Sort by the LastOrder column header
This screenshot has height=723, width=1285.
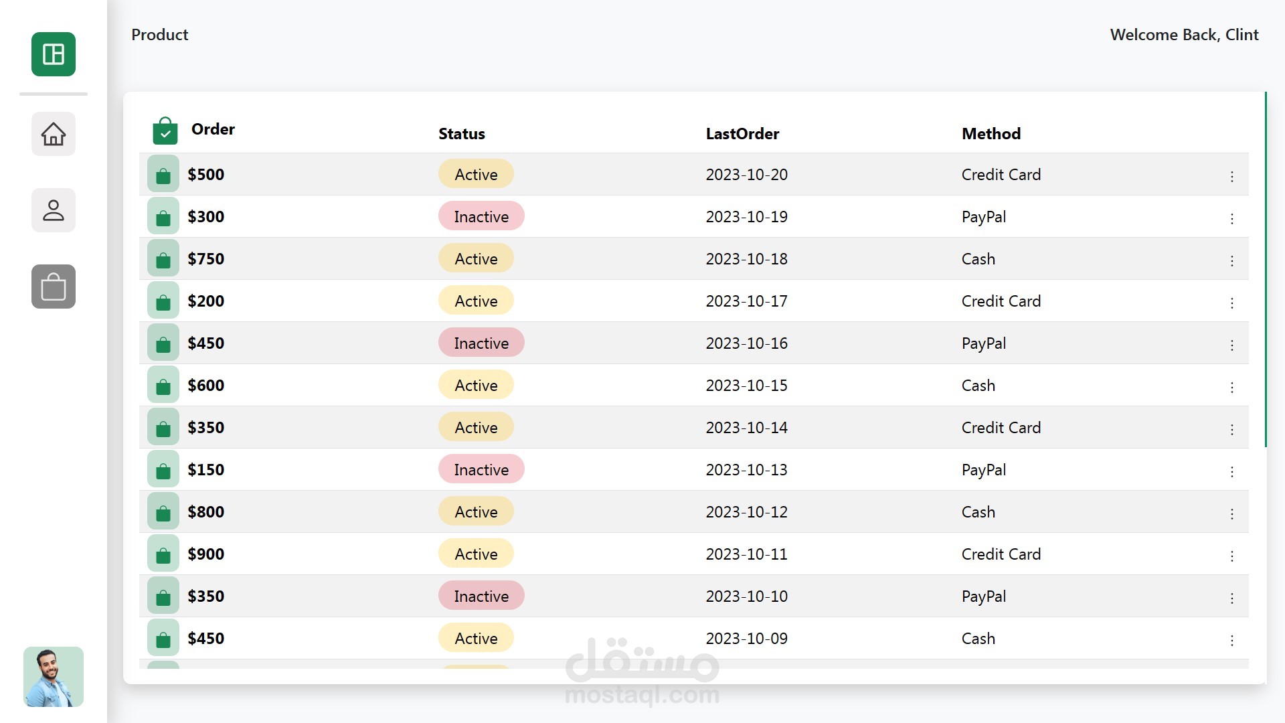(742, 134)
